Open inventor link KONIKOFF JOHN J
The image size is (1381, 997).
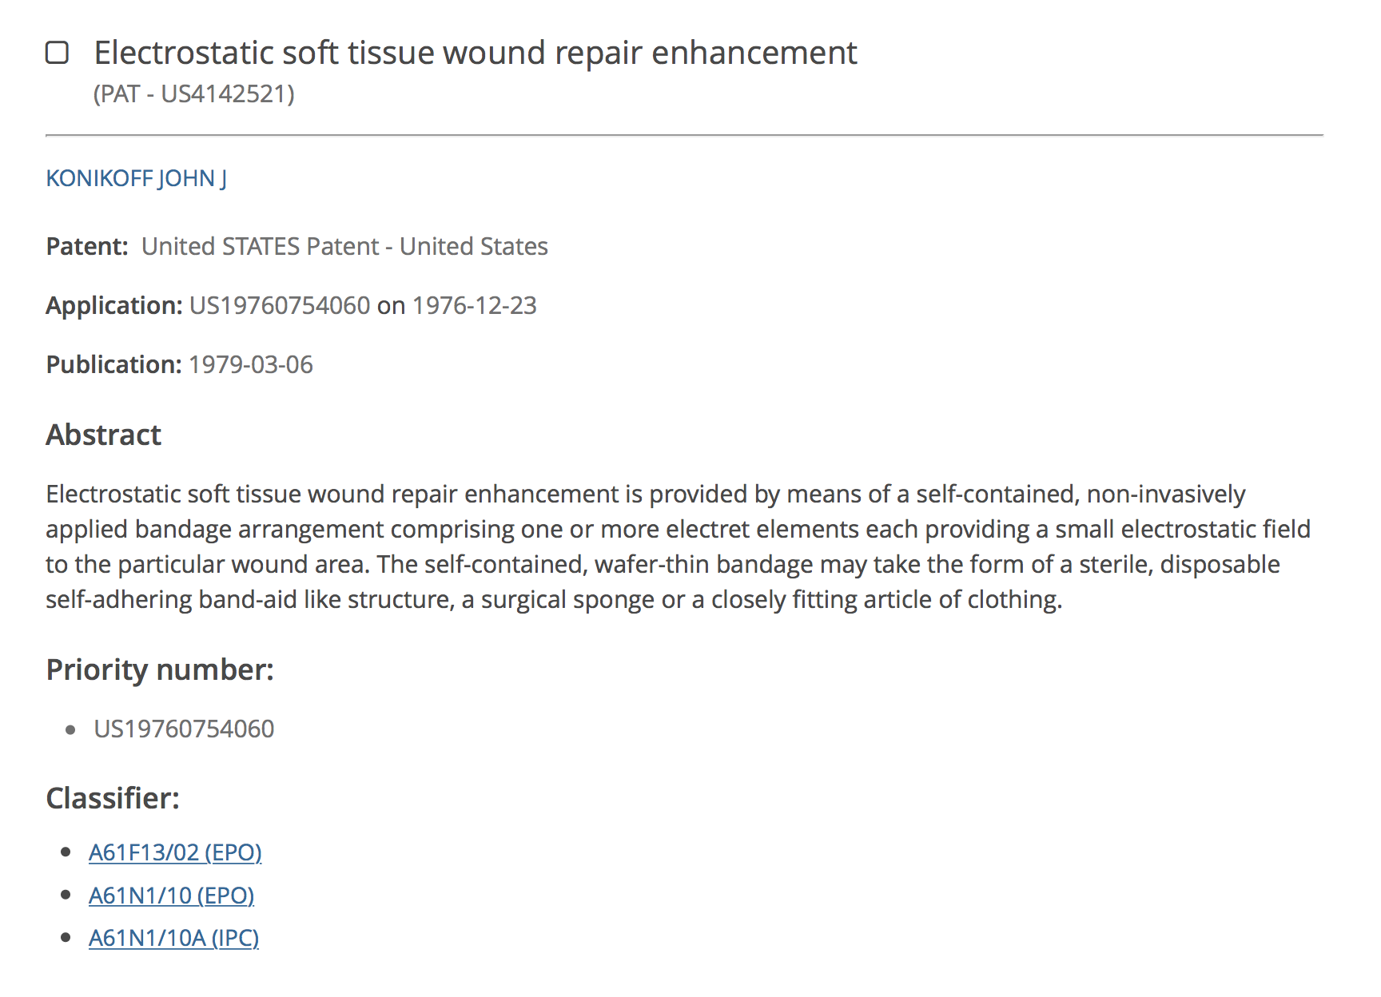136,178
